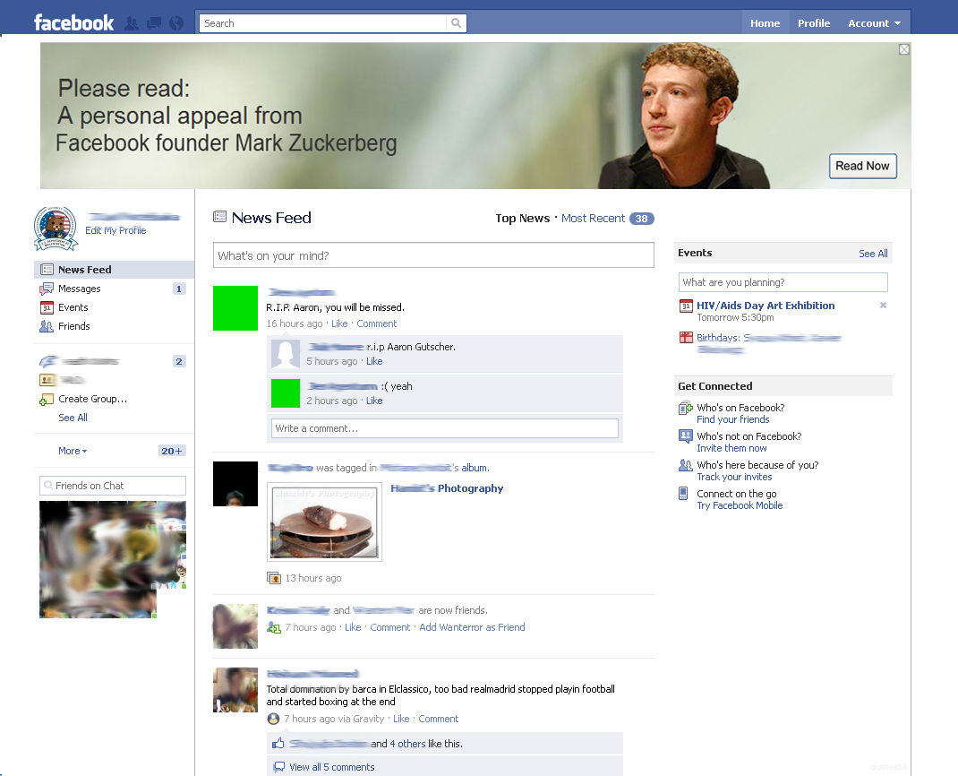The width and height of the screenshot is (958, 776).
Task: Go to Home in top navigation
Action: pyautogui.click(x=765, y=23)
